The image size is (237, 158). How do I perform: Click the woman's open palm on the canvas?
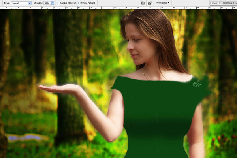point(59,88)
